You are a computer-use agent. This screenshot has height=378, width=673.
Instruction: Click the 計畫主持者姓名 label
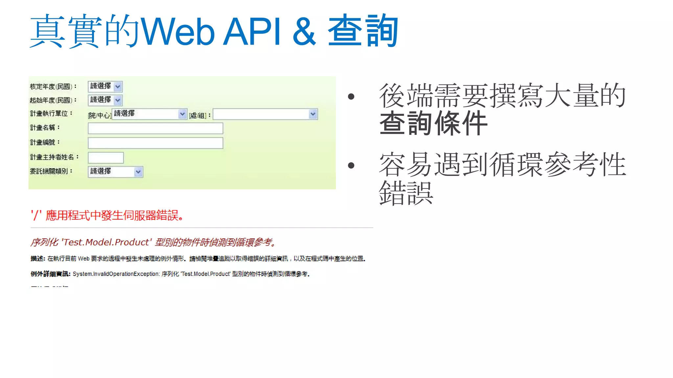[55, 157]
